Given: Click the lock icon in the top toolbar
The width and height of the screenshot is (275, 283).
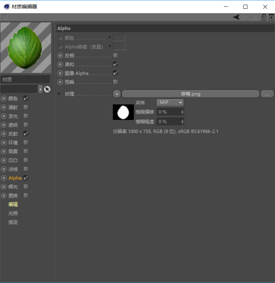Looking at the screenshot, I should [264, 17].
